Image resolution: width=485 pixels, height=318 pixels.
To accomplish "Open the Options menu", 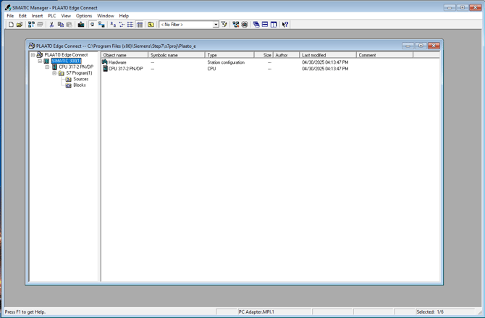I will coord(84,16).
